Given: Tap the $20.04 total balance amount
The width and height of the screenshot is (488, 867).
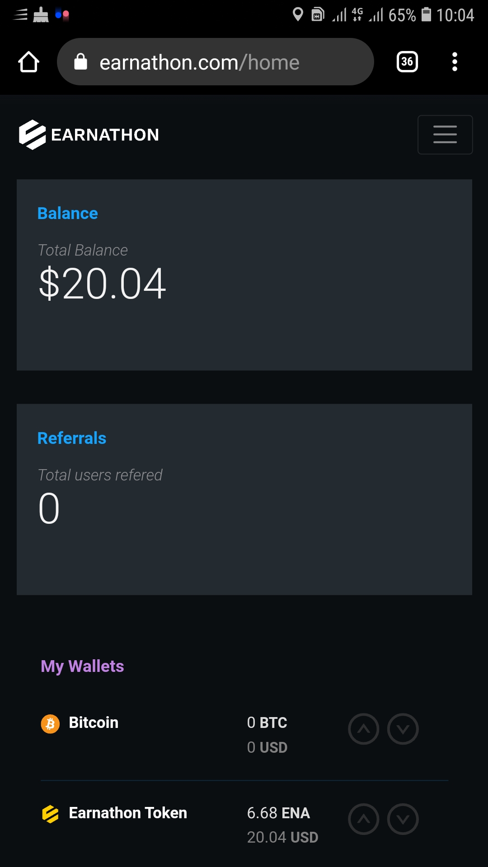Looking at the screenshot, I should click(103, 284).
